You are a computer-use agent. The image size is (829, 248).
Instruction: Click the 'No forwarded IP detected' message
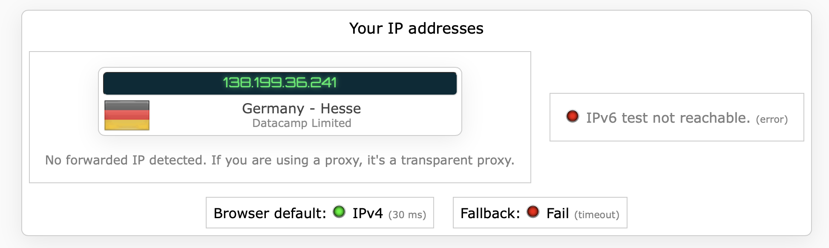(x=279, y=160)
